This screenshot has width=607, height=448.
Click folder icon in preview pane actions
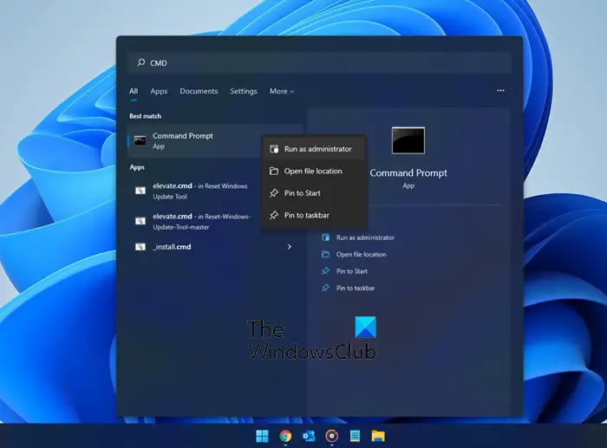(x=325, y=254)
